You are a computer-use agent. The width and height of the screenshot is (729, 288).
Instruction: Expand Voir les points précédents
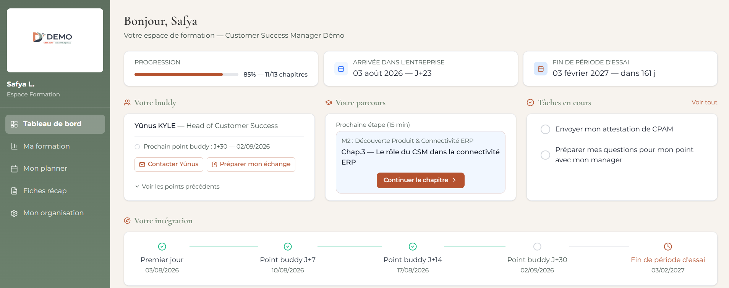[177, 186]
